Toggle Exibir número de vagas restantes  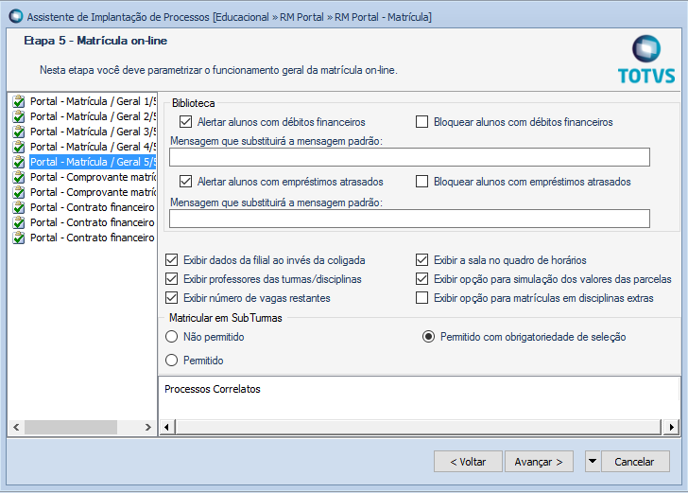point(172,298)
